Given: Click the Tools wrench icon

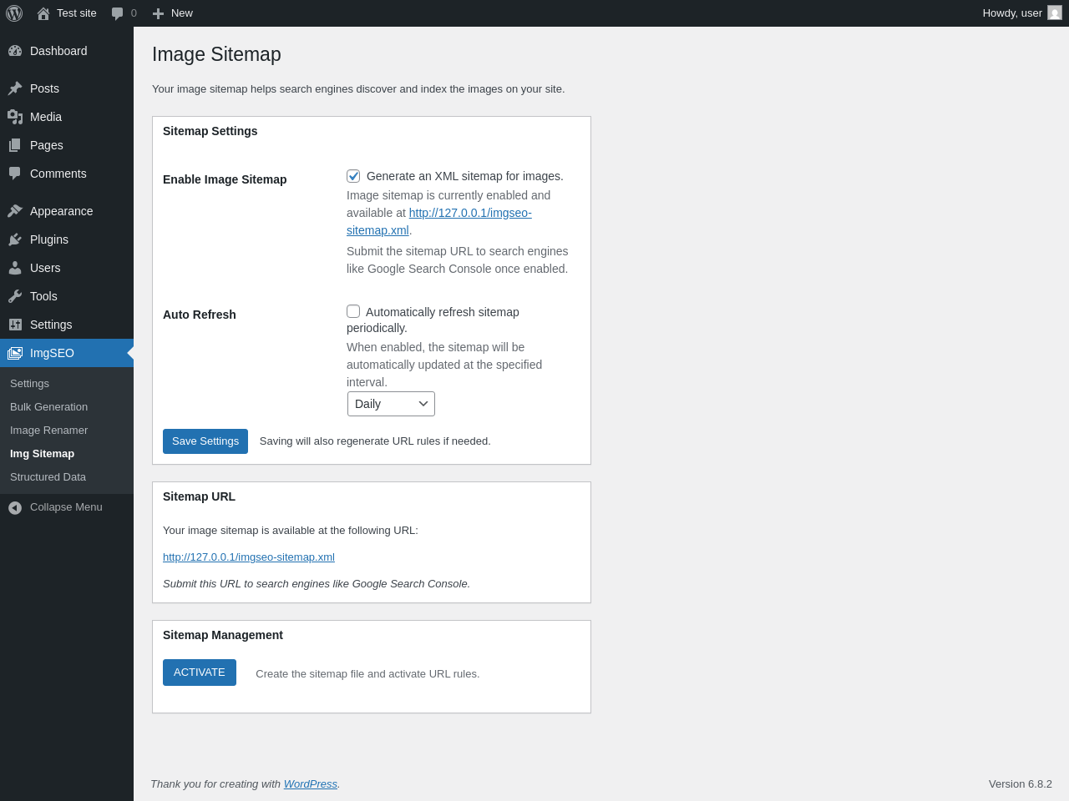Looking at the screenshot, I should pyautogui.click(x=15, y=296).
